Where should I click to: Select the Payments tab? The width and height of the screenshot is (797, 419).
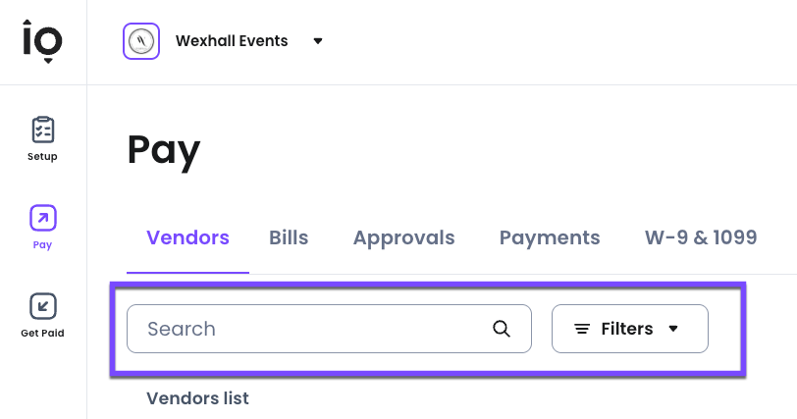[550, 237]
